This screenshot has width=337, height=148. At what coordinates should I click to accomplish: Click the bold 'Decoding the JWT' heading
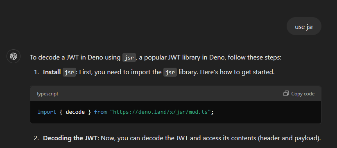click(x=70, y=138)
